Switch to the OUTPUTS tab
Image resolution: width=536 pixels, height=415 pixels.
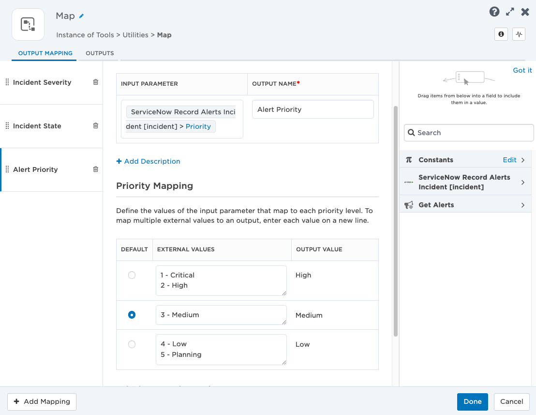click(x=100, y=53)
